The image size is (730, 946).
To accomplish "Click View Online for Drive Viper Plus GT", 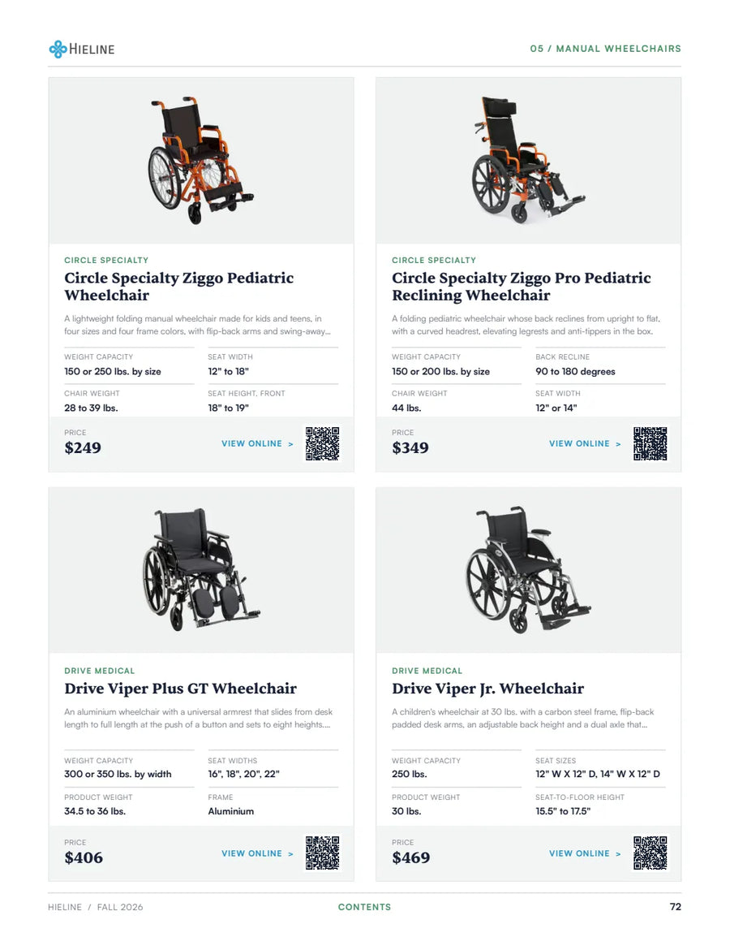I will [257, 853].
